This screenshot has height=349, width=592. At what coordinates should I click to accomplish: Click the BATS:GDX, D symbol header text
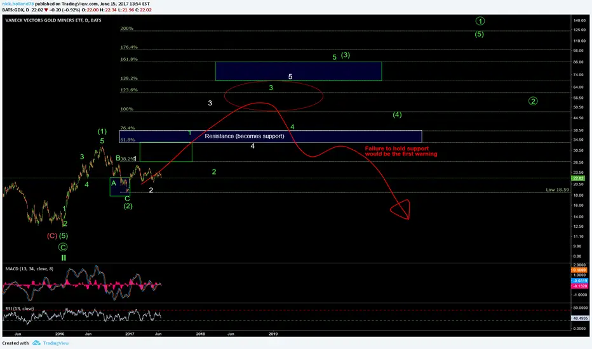coord(15,10)
